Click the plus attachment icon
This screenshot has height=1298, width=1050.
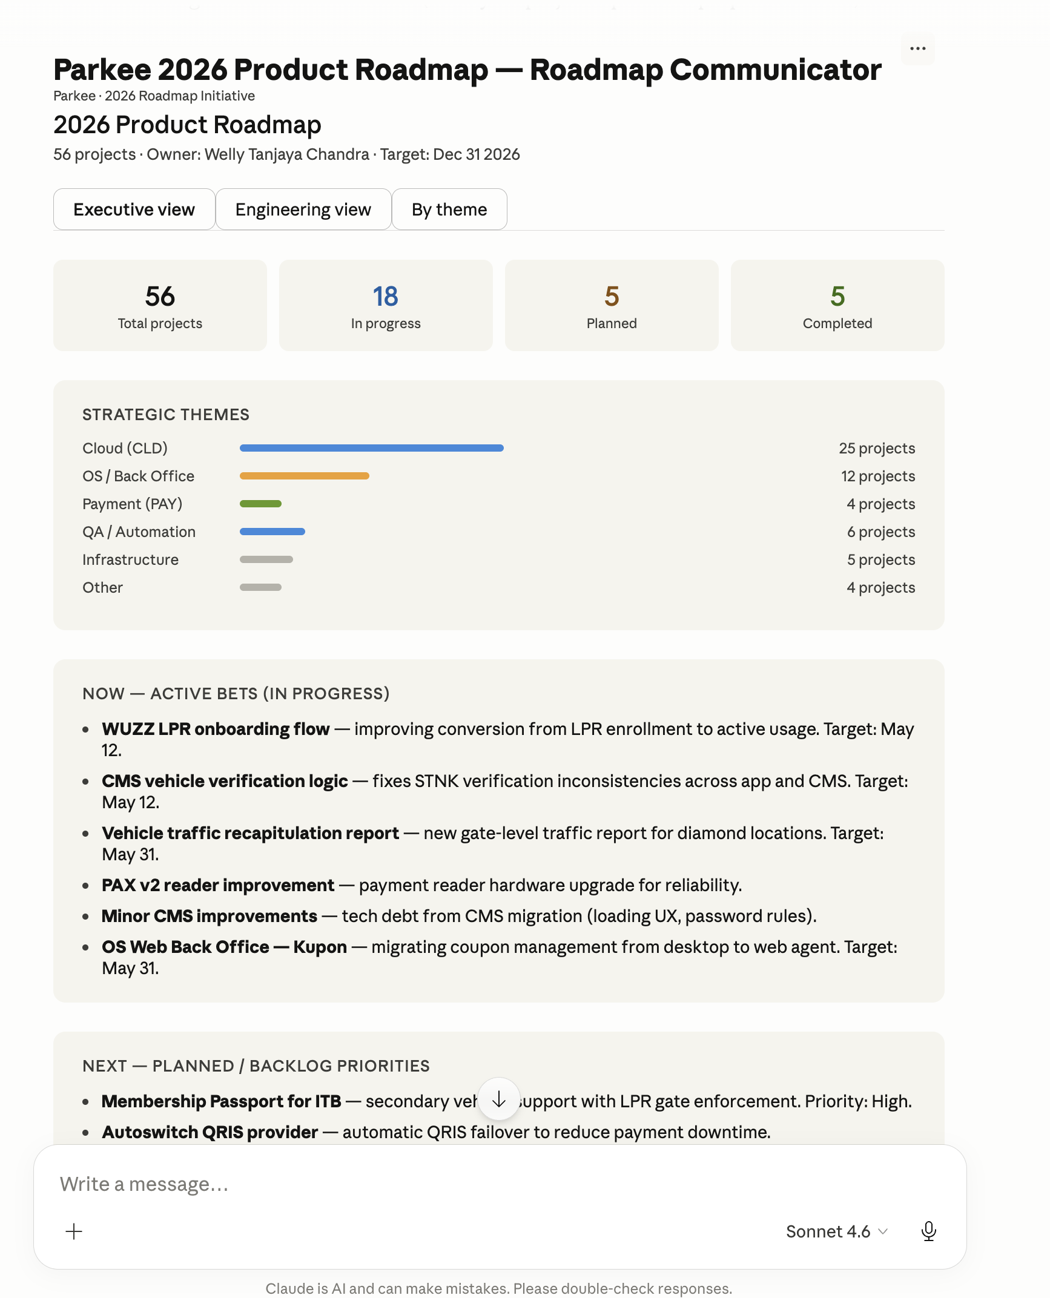tap(74, 1231)
